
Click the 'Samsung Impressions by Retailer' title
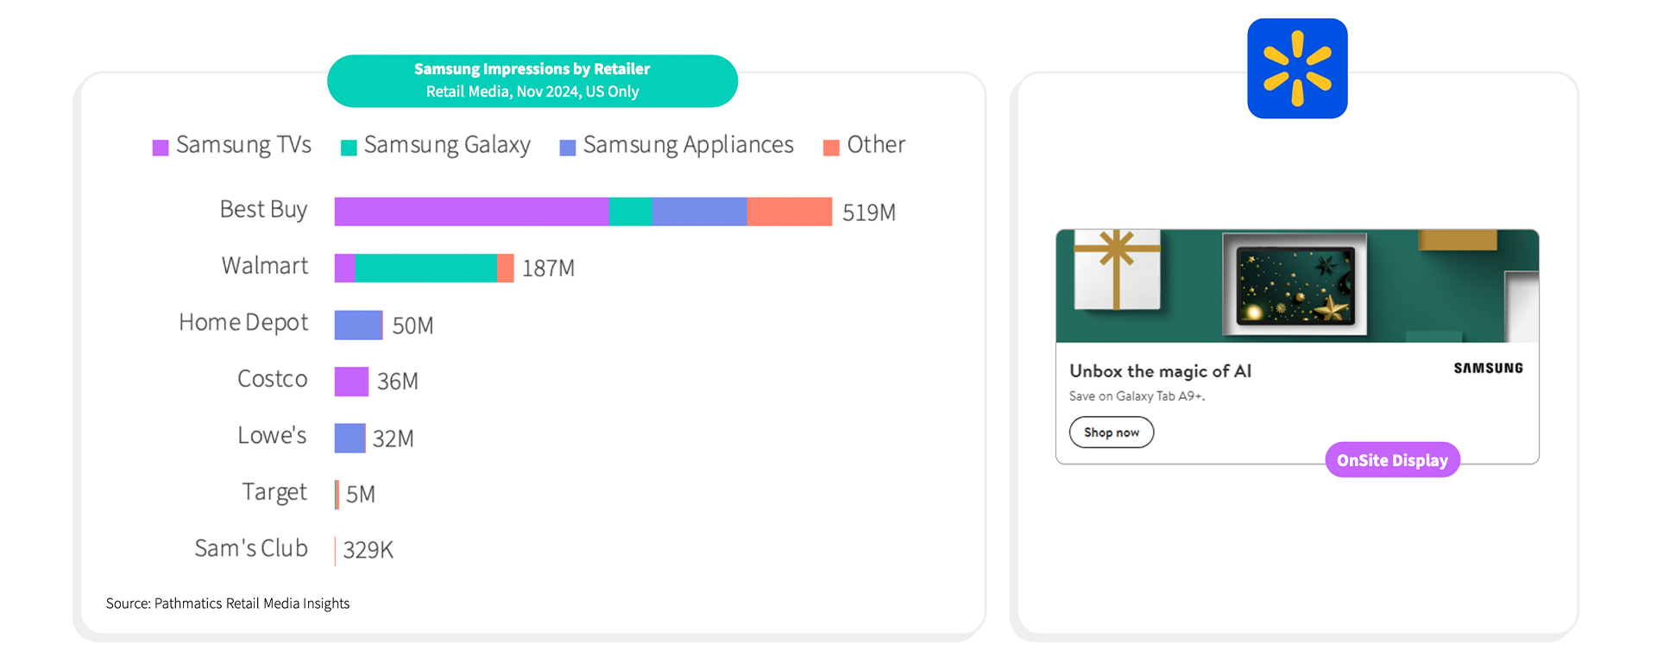pos(532,69)
